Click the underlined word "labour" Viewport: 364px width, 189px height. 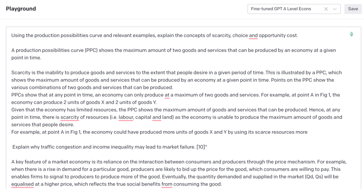pos(126,117)
